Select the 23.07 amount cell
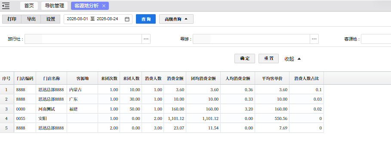Image resolution: width=391 pixels, height=160 pixels. point(175,128)
